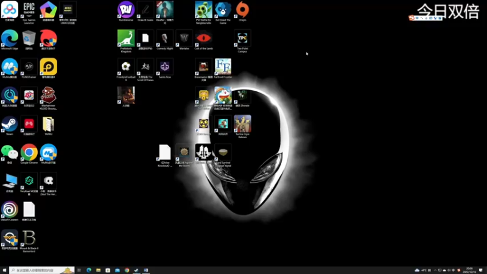
Task: Launch the Epic Games Launcher shortcut
Action: coord(29,12)
